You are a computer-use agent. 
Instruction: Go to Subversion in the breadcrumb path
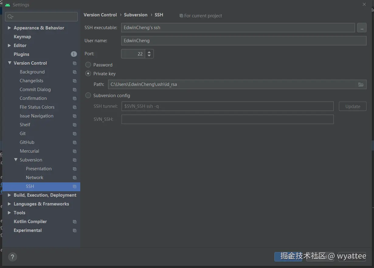point(136,15)
